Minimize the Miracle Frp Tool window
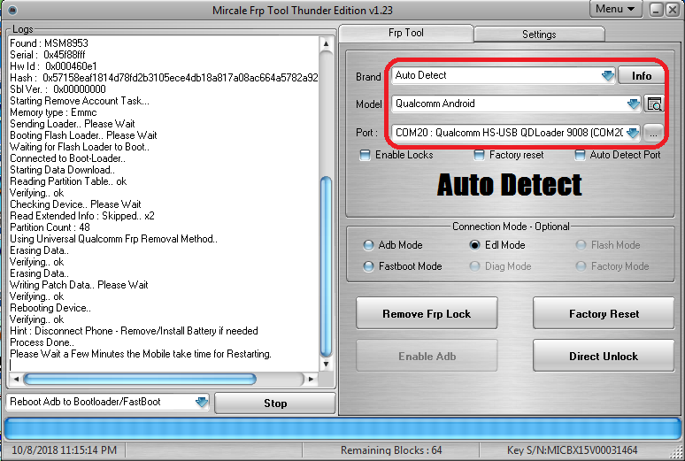The height and width of the screenshot is (461, 685). pos(656,10)
